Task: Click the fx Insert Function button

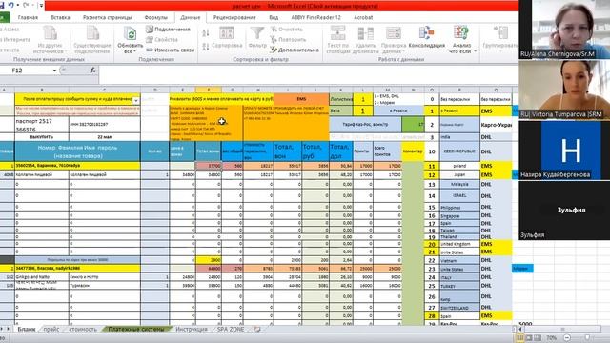Action: 92,71
